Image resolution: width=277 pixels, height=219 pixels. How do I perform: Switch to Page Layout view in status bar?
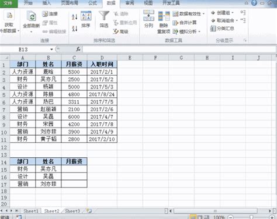(200, 217)
